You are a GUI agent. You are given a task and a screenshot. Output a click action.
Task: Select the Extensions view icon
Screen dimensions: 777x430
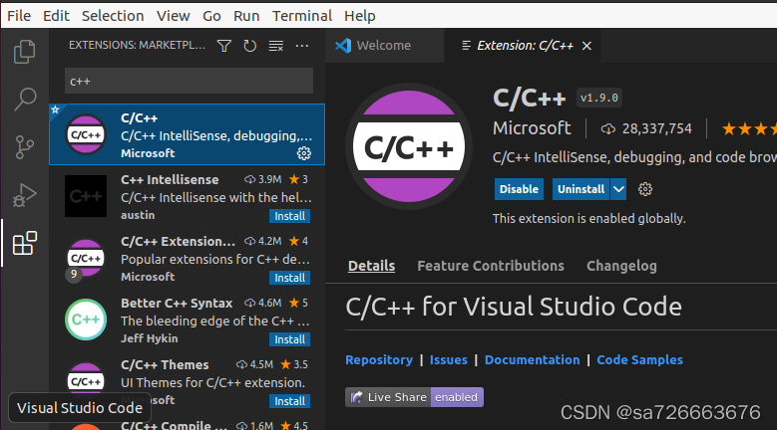[x=24, y=243]
